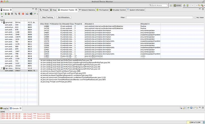Switch to the LogCat tab
Image resolution: width=205 pixels, height=124 pixels.
click(x=4, y=108)
